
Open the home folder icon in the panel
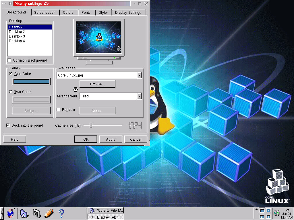tap(24, 213)
